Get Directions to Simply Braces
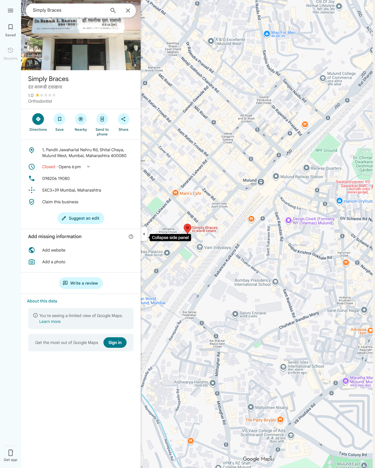Screen dimensions: 375x468 coord(38,119)
